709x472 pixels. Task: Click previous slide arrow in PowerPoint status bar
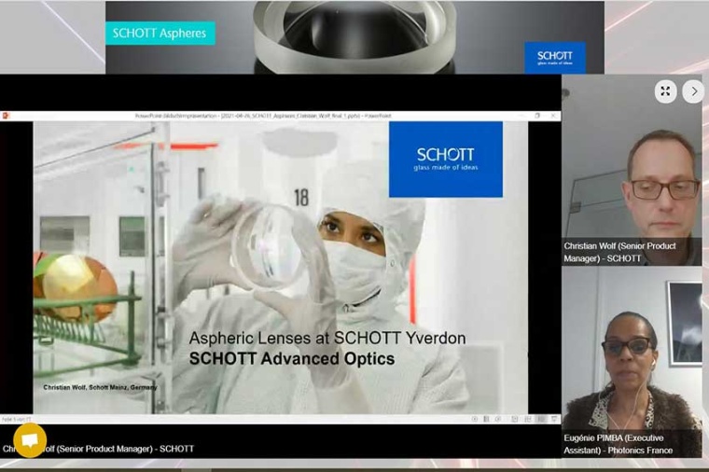point(474,419)
